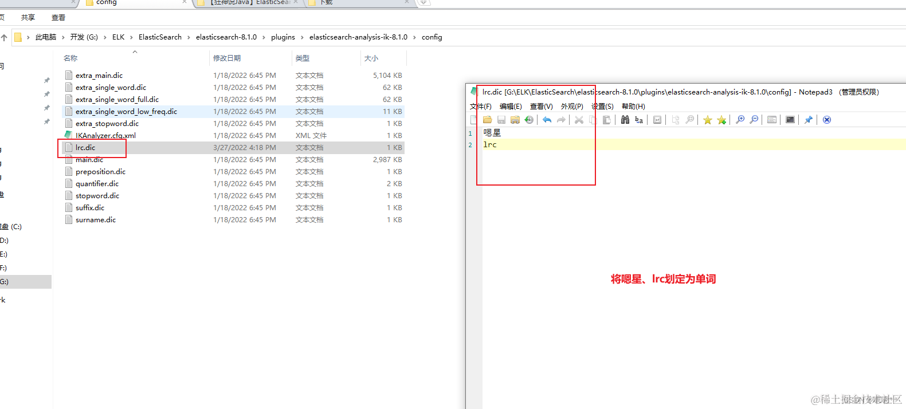Click the blue circle X exit icon
The height and width of the screenshot is (409, 906).
coord(827,120)
